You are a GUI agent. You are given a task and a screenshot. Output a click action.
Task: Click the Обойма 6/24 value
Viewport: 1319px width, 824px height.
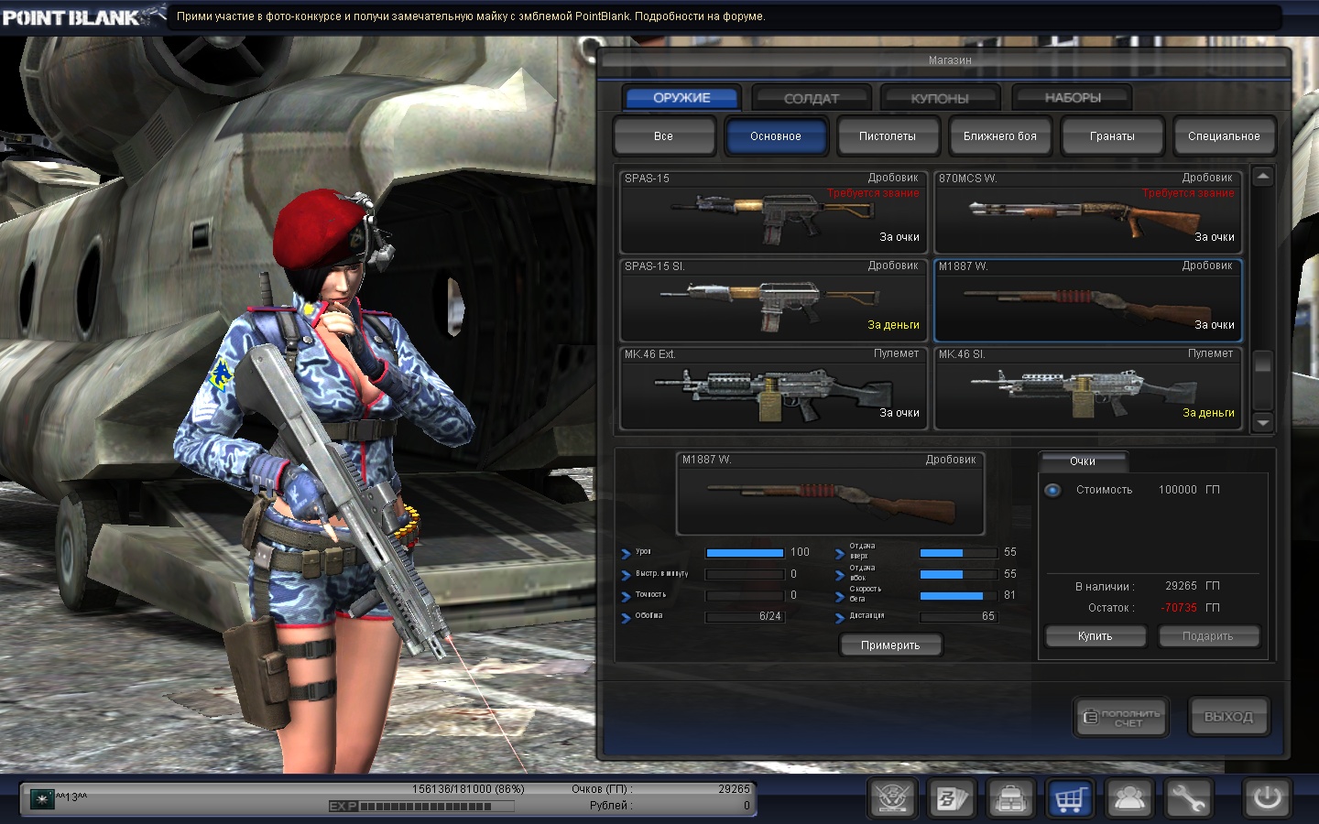pyautogui.click(x=770, y=617)
